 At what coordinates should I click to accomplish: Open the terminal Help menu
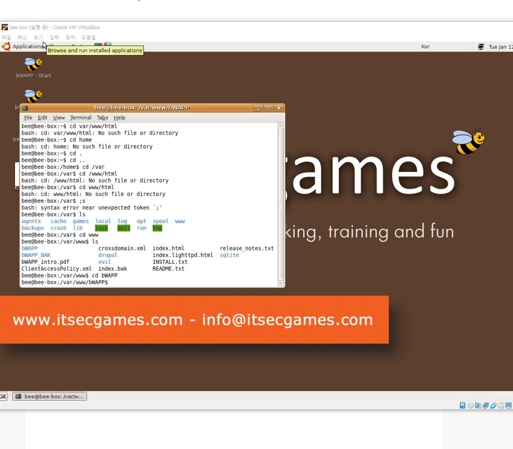point(119,117)
